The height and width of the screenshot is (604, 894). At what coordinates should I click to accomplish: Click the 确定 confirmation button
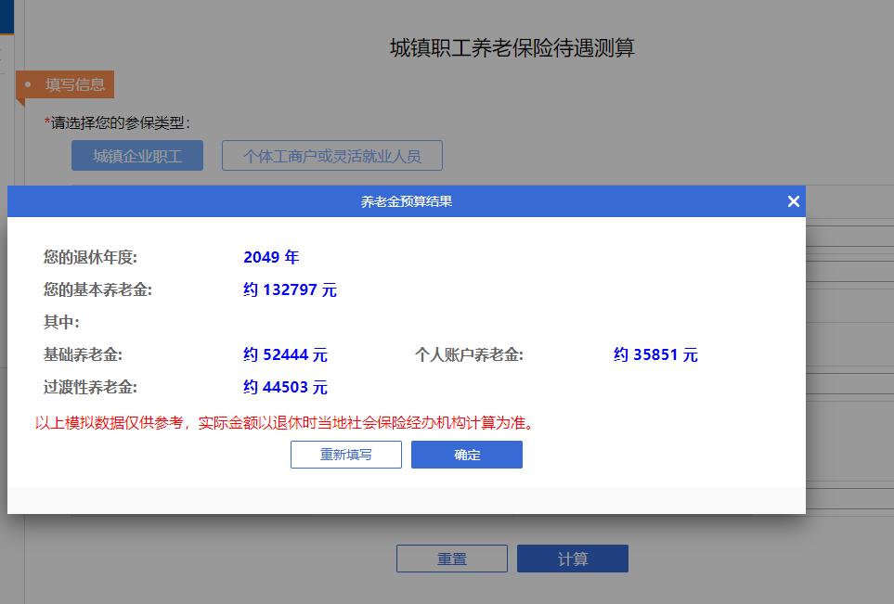(x=466, y=454)
